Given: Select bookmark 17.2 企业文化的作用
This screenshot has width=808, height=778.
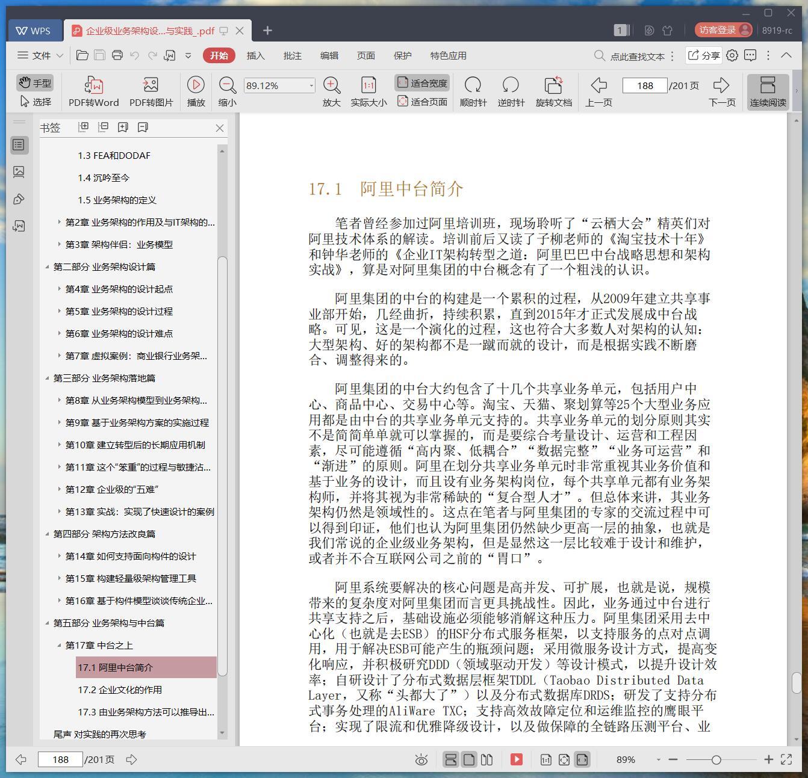Looking at the screenshot, I should click(119, 690).
